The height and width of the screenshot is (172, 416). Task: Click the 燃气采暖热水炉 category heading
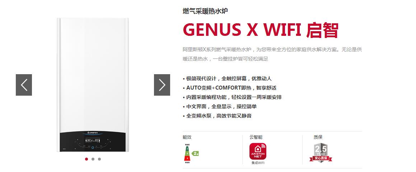click(205, 11)
